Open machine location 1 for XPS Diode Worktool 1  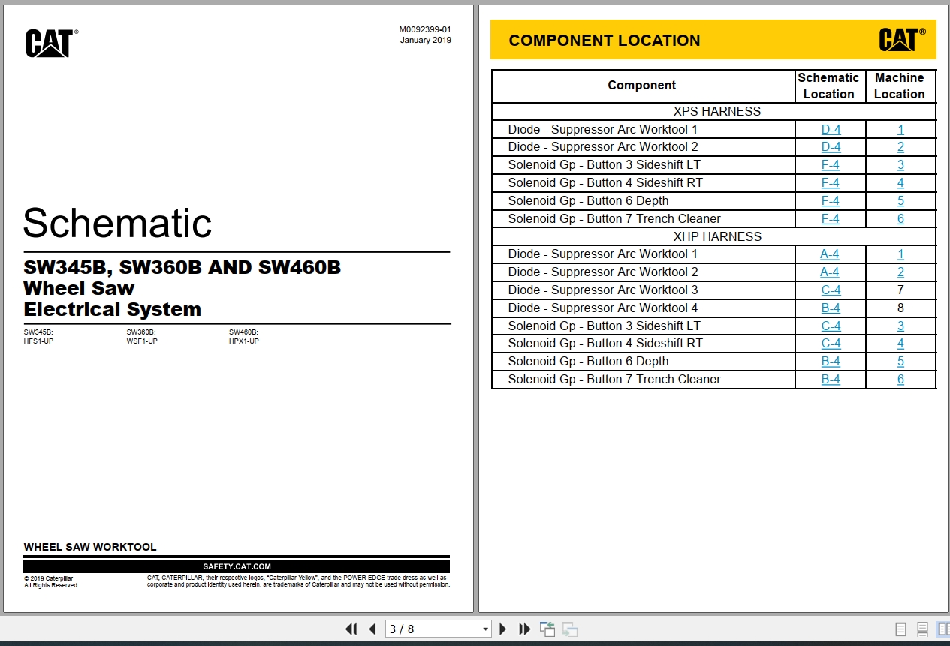tap(900, 129)
